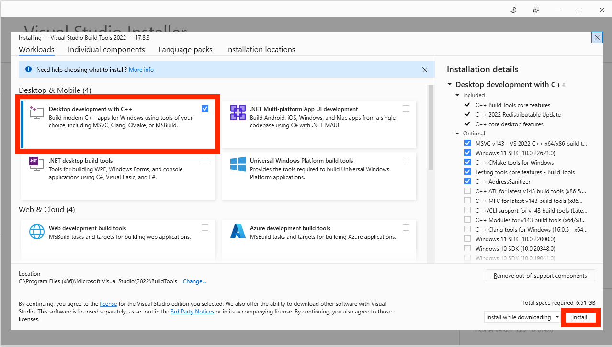Switch to the Installation locations tab
This screenshot has width=612, height=347.
[x=261, y=50]
